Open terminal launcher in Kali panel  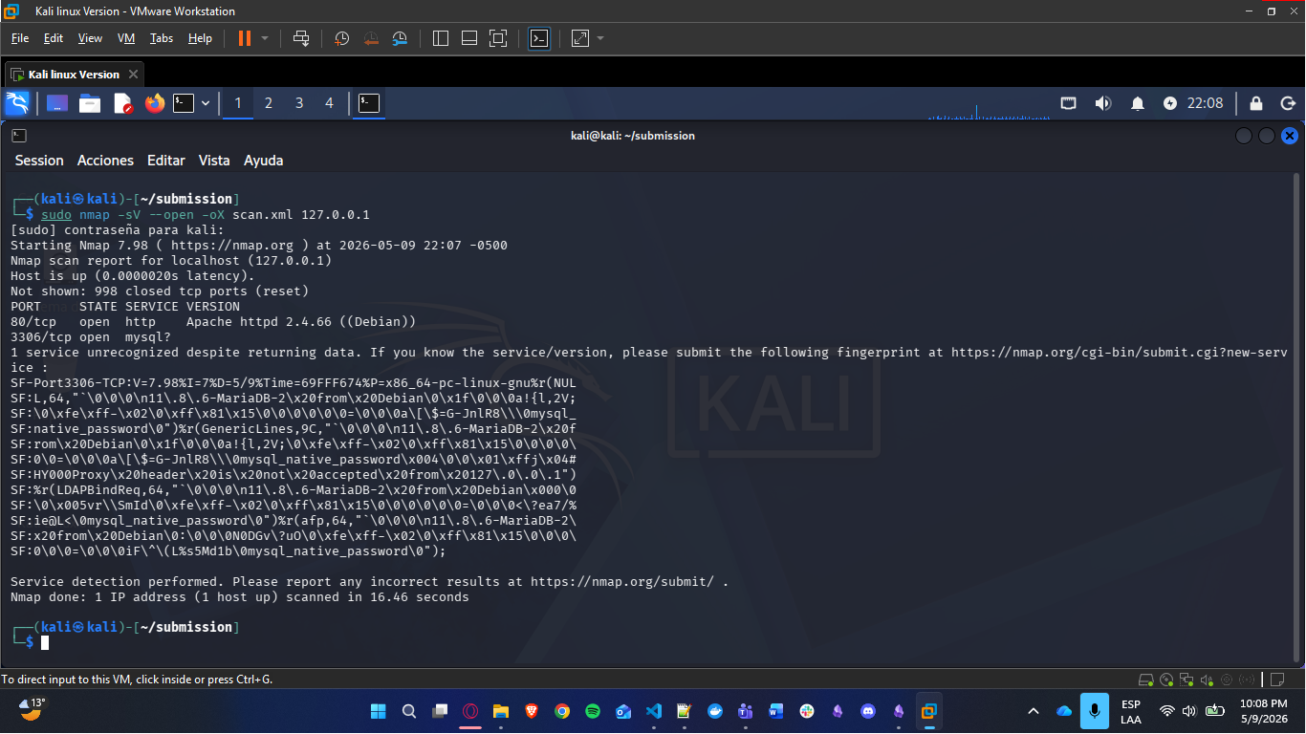184,103
